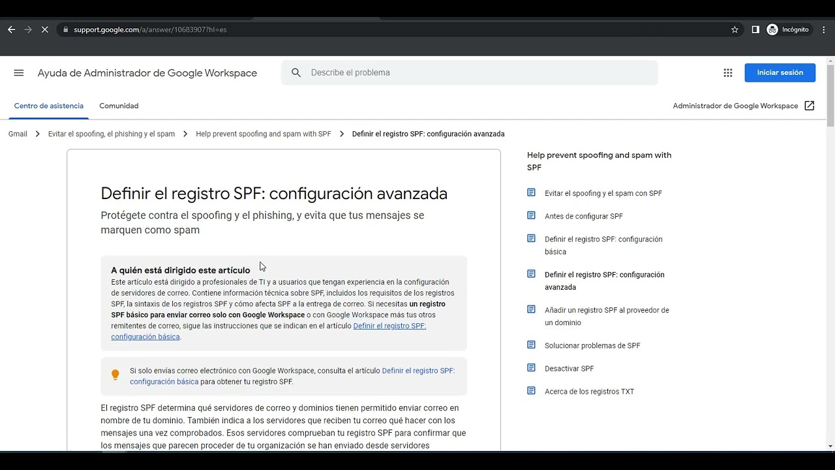Screen dimensions: 835x470
Task: Click the search magnifier icon
Action: [x=296, y=72]
